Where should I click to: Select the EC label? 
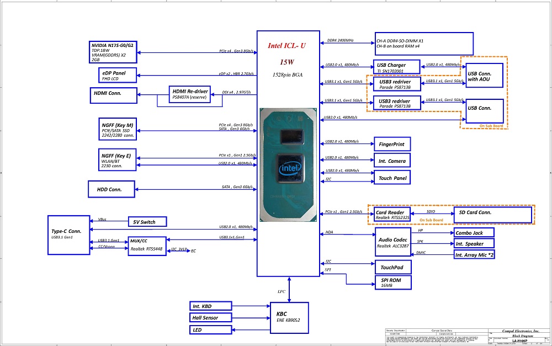coord(194,251)
